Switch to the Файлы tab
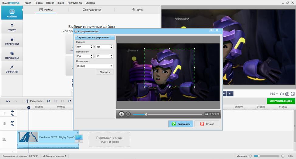 [x=46, y=10]
